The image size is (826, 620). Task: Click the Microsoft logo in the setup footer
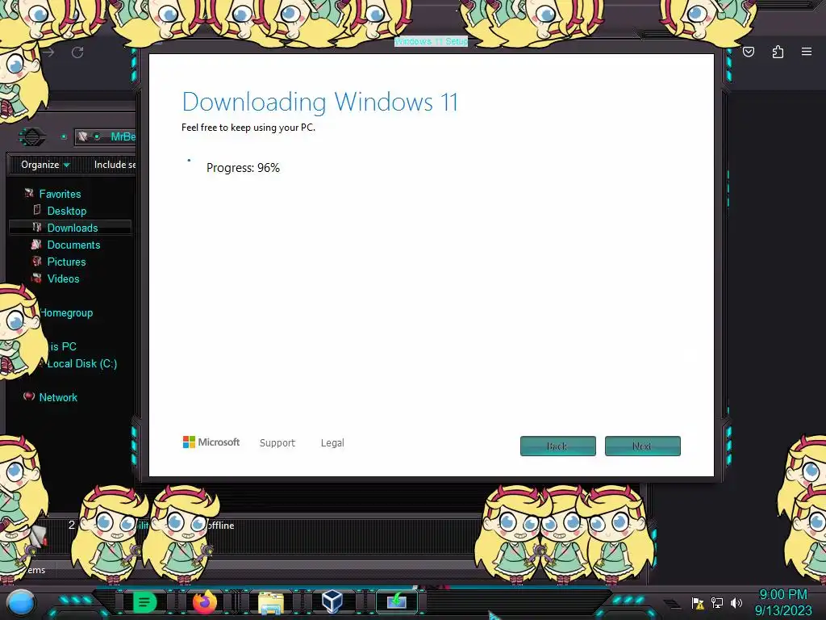[211, 442]
